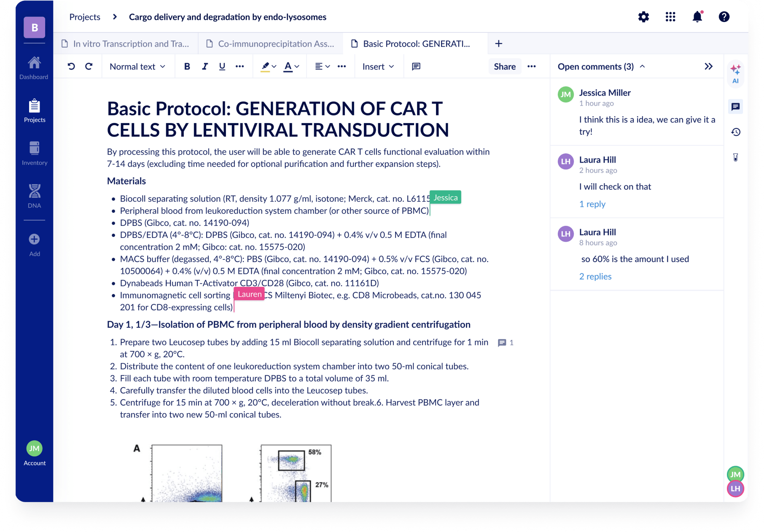
Task: Open the Normal text style dropdown
Action: click(137, 67)
